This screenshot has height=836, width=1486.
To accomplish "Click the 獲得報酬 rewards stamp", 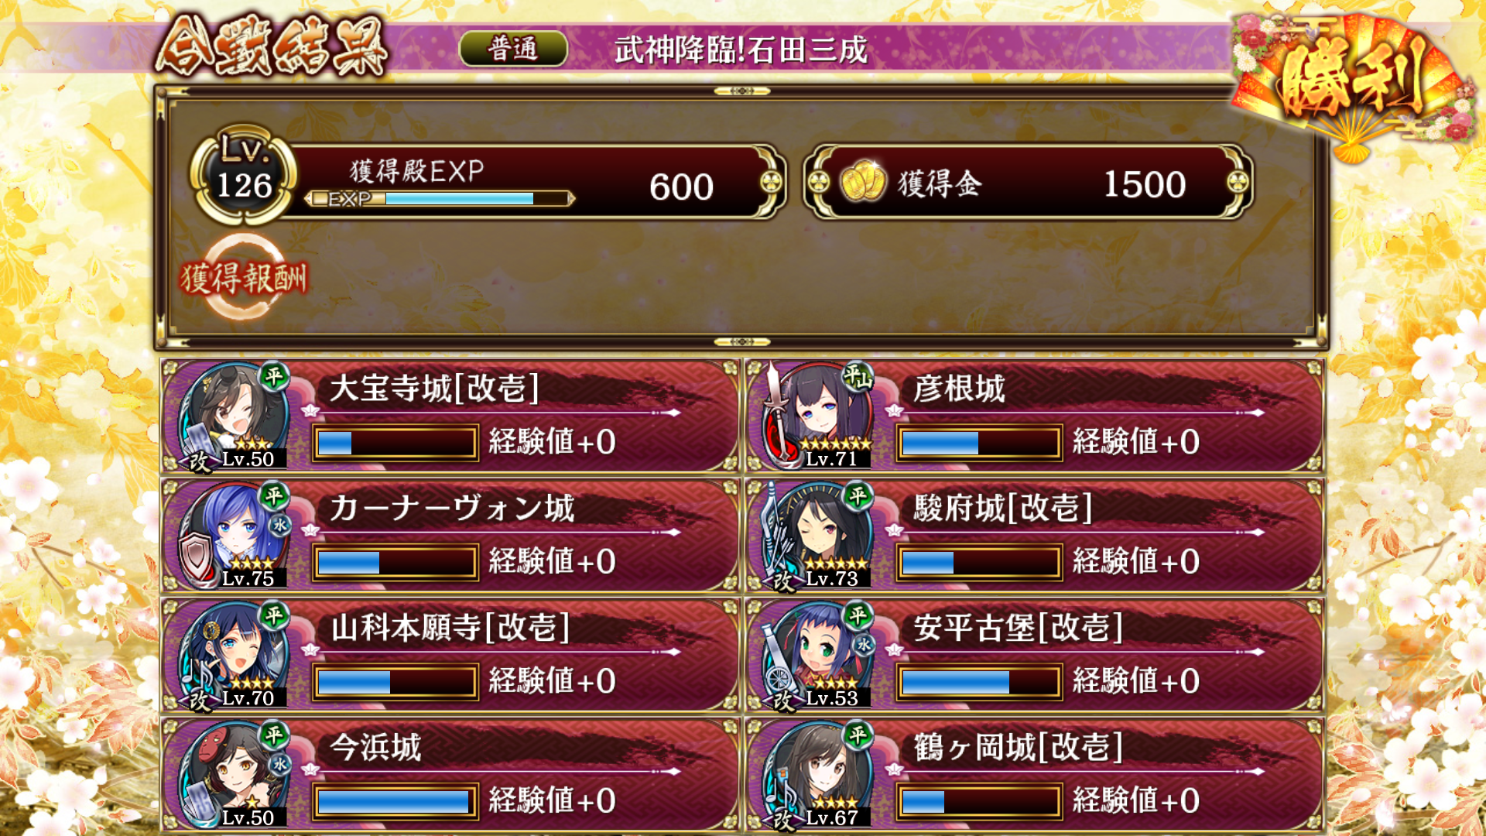I will 244,277.
